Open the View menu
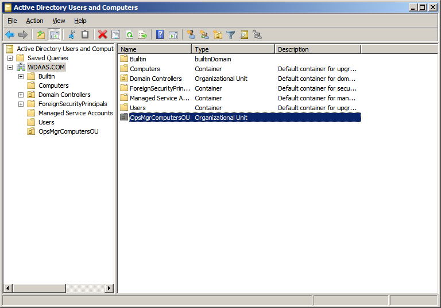 coord(59,21)
